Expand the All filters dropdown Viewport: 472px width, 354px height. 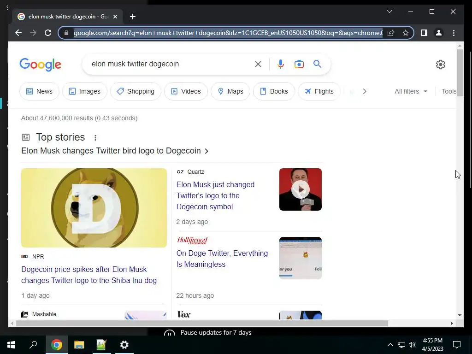tap(411, 91)
